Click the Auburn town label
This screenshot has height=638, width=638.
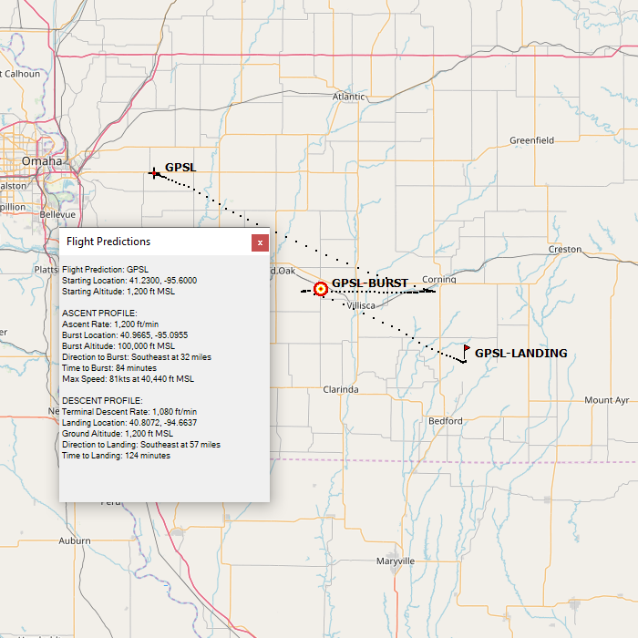75,540
